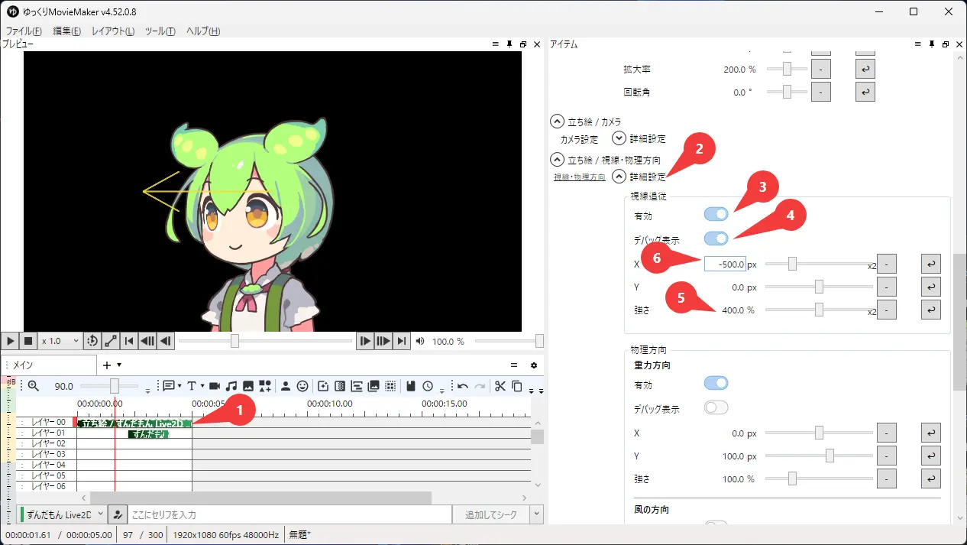Add a face item with smiley icon

pos(302,386)
